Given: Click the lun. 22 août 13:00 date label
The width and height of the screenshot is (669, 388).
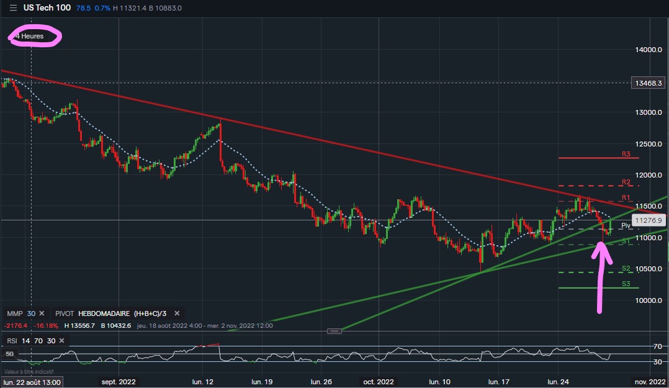Looking at the screenshot, I should click(32, 382).
